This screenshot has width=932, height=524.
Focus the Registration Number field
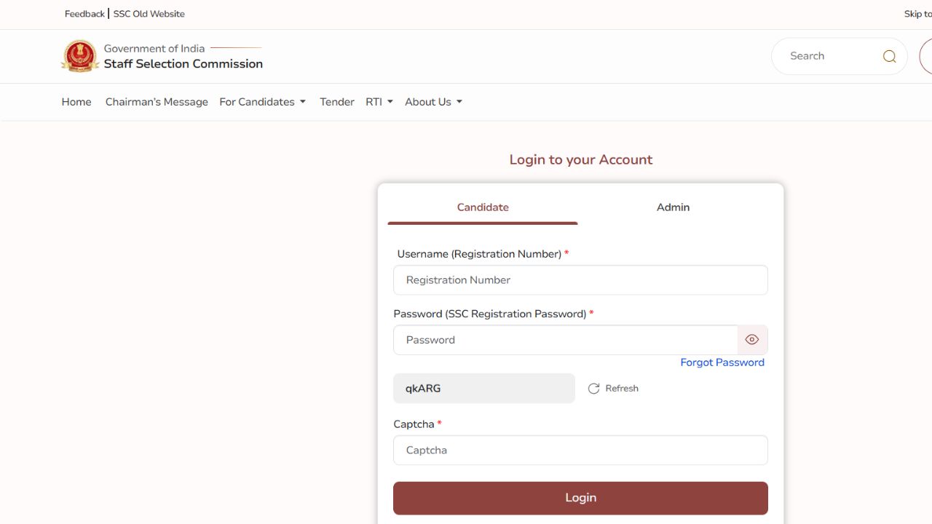(580, 280)
